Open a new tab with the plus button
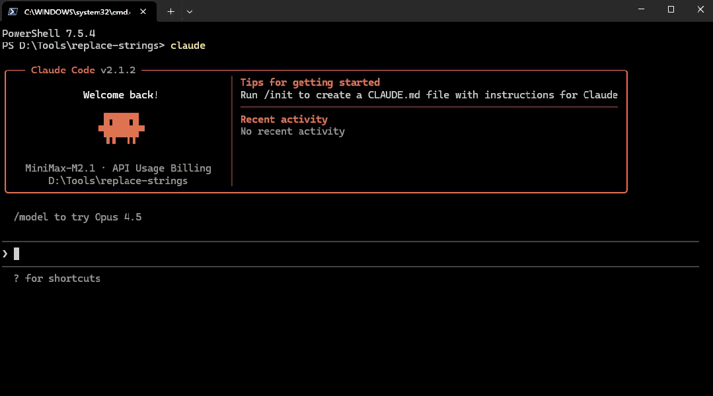Image resolution: width=713 pixels, height=396 pixels. pos(170,12)
